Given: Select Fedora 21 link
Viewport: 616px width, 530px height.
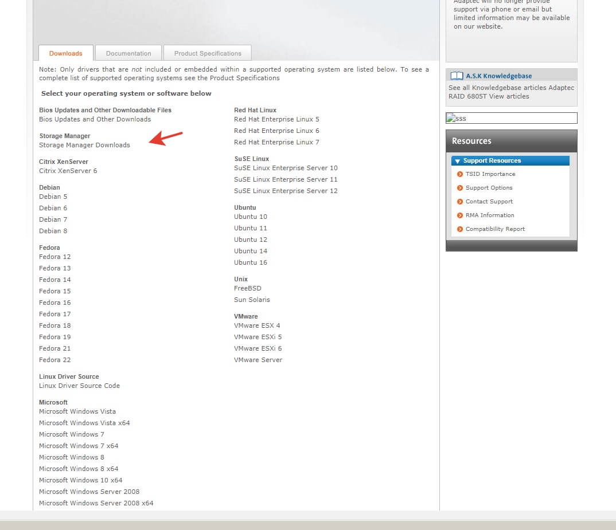Looking at the screenshot, I should point(54,348).
